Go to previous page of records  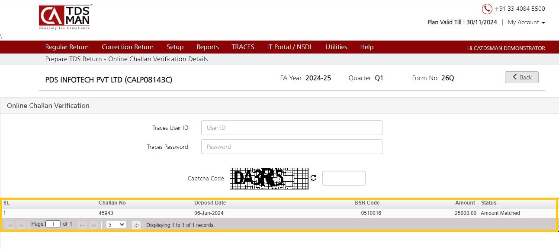[x=21, y=225]
